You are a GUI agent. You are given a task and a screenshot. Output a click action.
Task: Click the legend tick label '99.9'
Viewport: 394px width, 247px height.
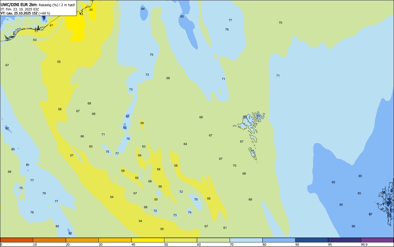(364, 245)
